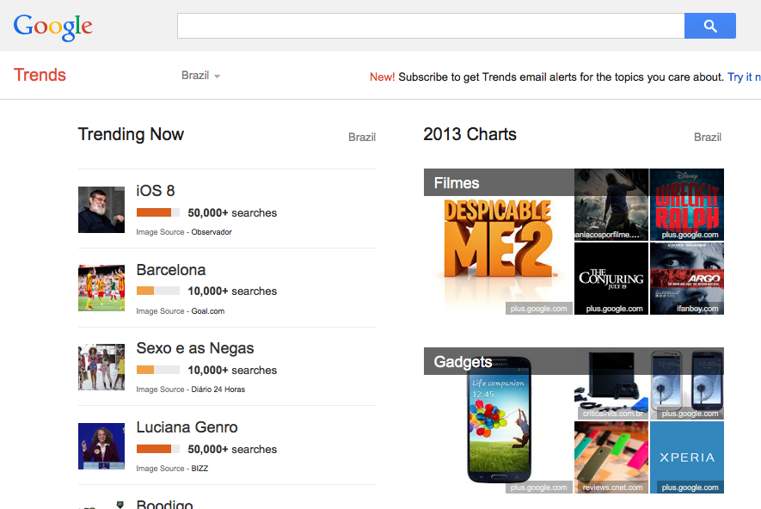Click the colorful Moto X phones thumbnail
Viewport: 761px width, 509px height.
(611, 457)
